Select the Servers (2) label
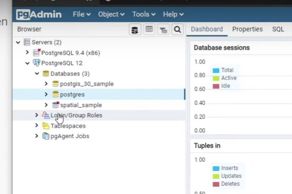 point(46,43)
